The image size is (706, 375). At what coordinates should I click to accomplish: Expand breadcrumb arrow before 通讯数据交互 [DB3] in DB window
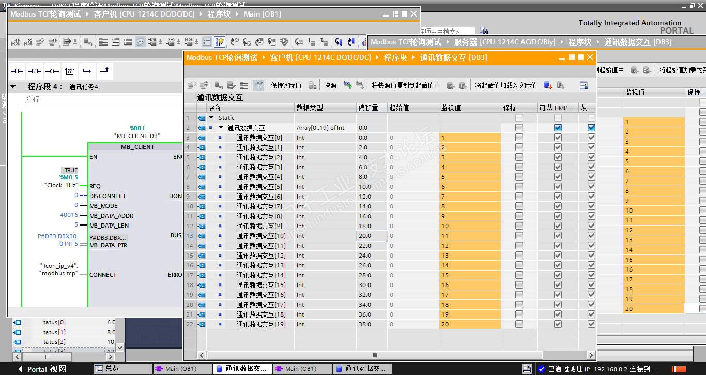tap(413, 57)
